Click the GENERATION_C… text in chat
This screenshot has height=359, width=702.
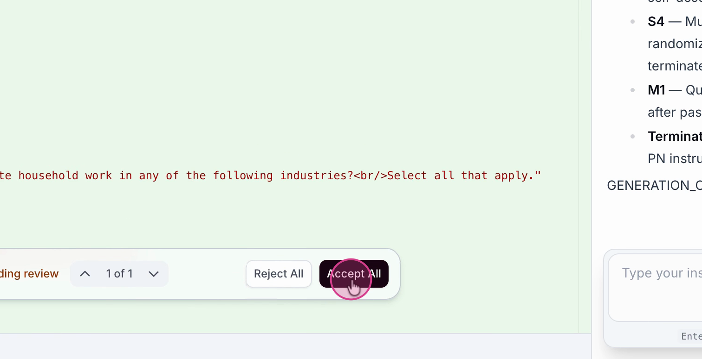(654, 185)
